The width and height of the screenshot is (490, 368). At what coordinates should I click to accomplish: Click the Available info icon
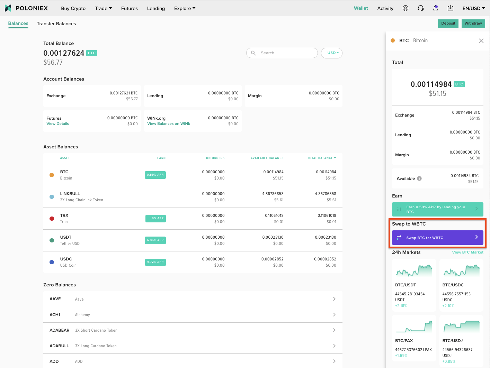pyautogui.click(x=419, y=178)
